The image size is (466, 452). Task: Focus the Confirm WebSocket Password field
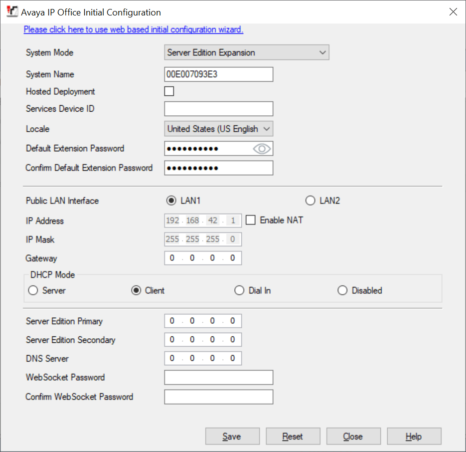(x=219, y=397)
